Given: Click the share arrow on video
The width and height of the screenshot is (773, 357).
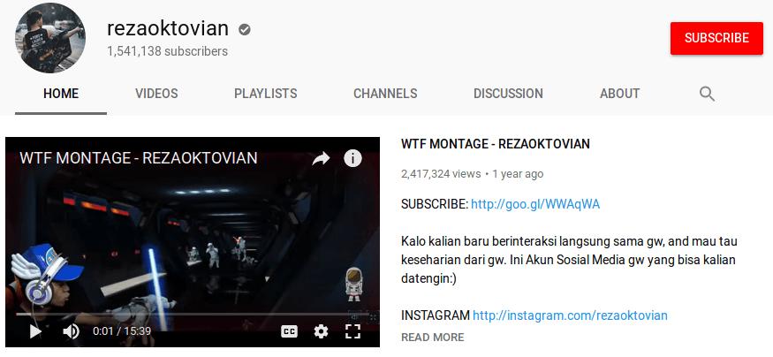Looking at the screenshot, I should [321, 158].
